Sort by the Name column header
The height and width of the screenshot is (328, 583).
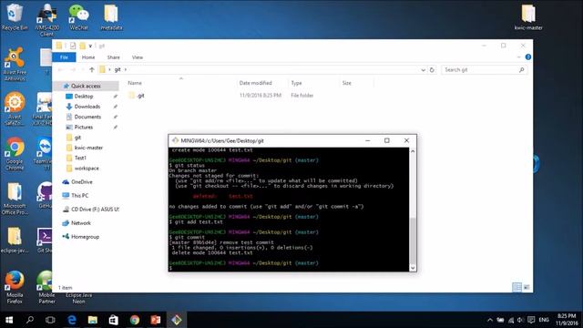[135, 83]
